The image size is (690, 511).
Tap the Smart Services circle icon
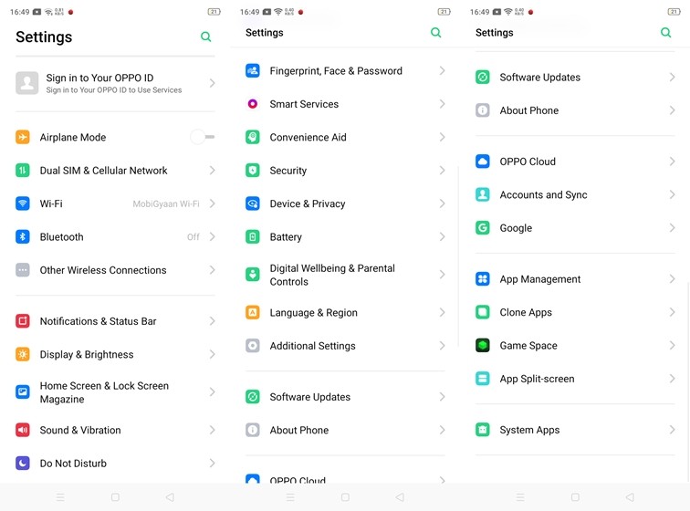pyautogui.click(x=253, y=104)
